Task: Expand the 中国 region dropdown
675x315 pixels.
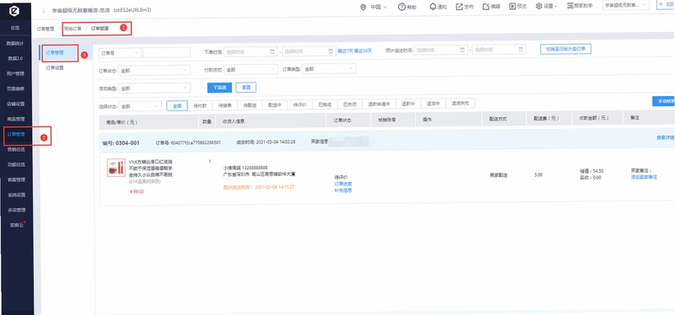Action: click(x=379, y=8)
